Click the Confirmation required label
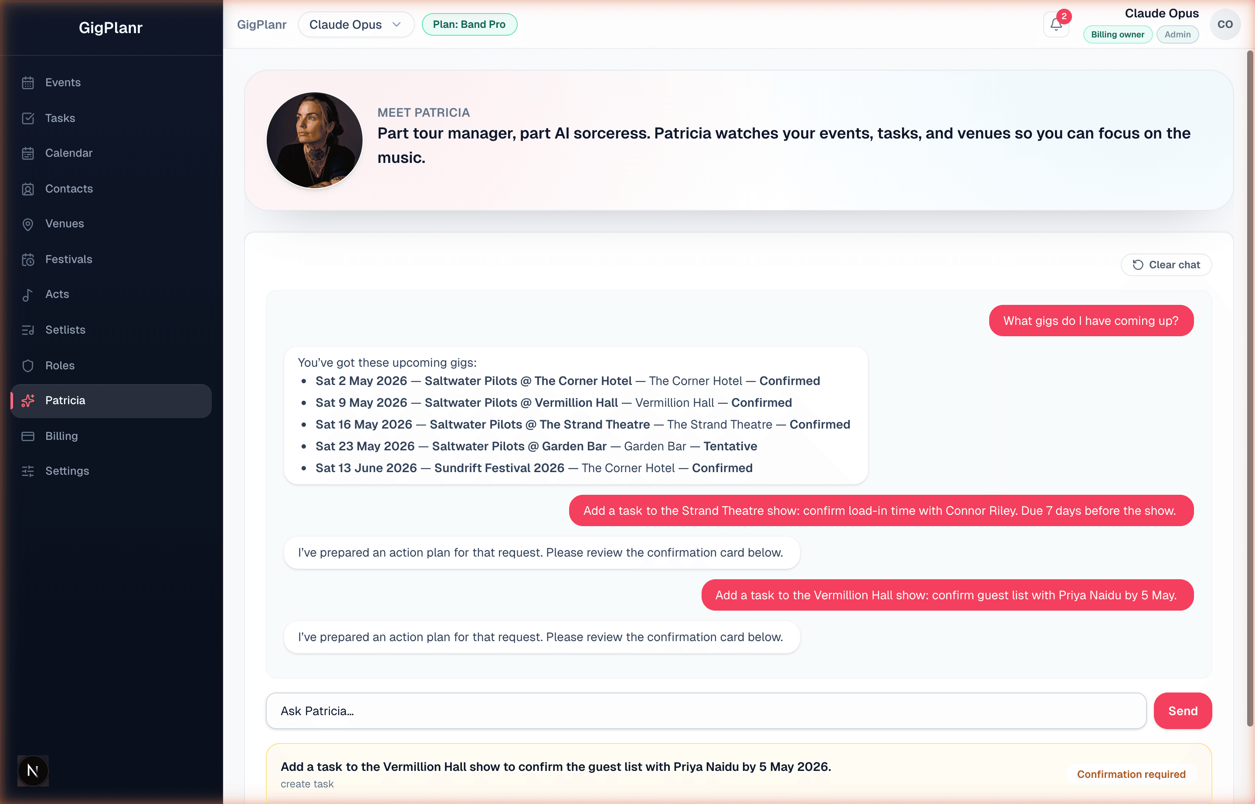Screen dimensions: 1255x804 coord(1131,774)
